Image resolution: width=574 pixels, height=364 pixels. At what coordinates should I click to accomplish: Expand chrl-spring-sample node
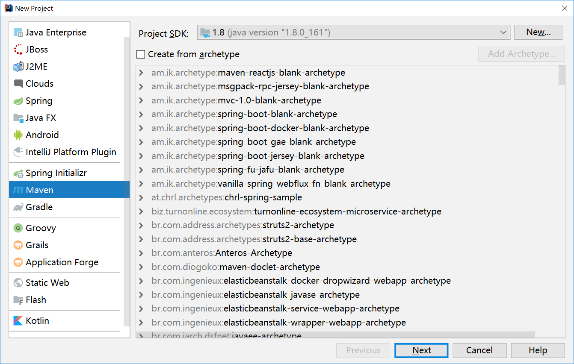[141, 197]
